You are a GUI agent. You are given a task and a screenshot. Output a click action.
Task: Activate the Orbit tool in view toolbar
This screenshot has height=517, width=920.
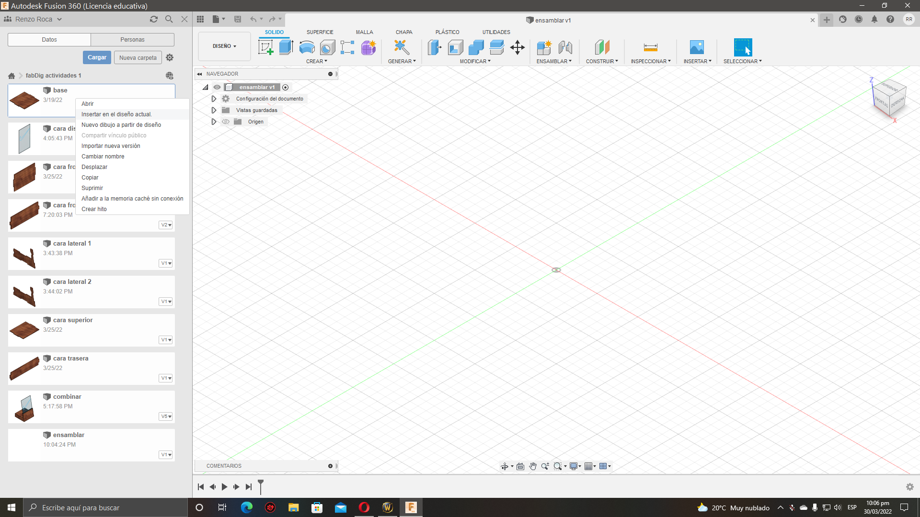tap(506, 466)
